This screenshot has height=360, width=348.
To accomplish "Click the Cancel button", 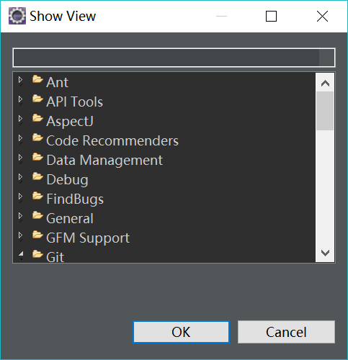I will click(x=286, y=332).
